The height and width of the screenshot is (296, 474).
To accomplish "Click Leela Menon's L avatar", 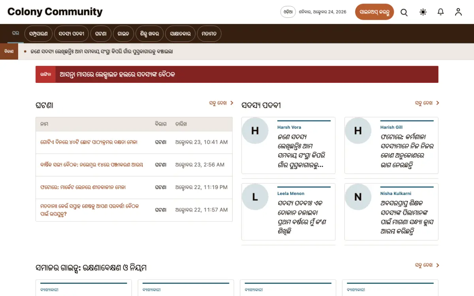I will click(255, 197).
